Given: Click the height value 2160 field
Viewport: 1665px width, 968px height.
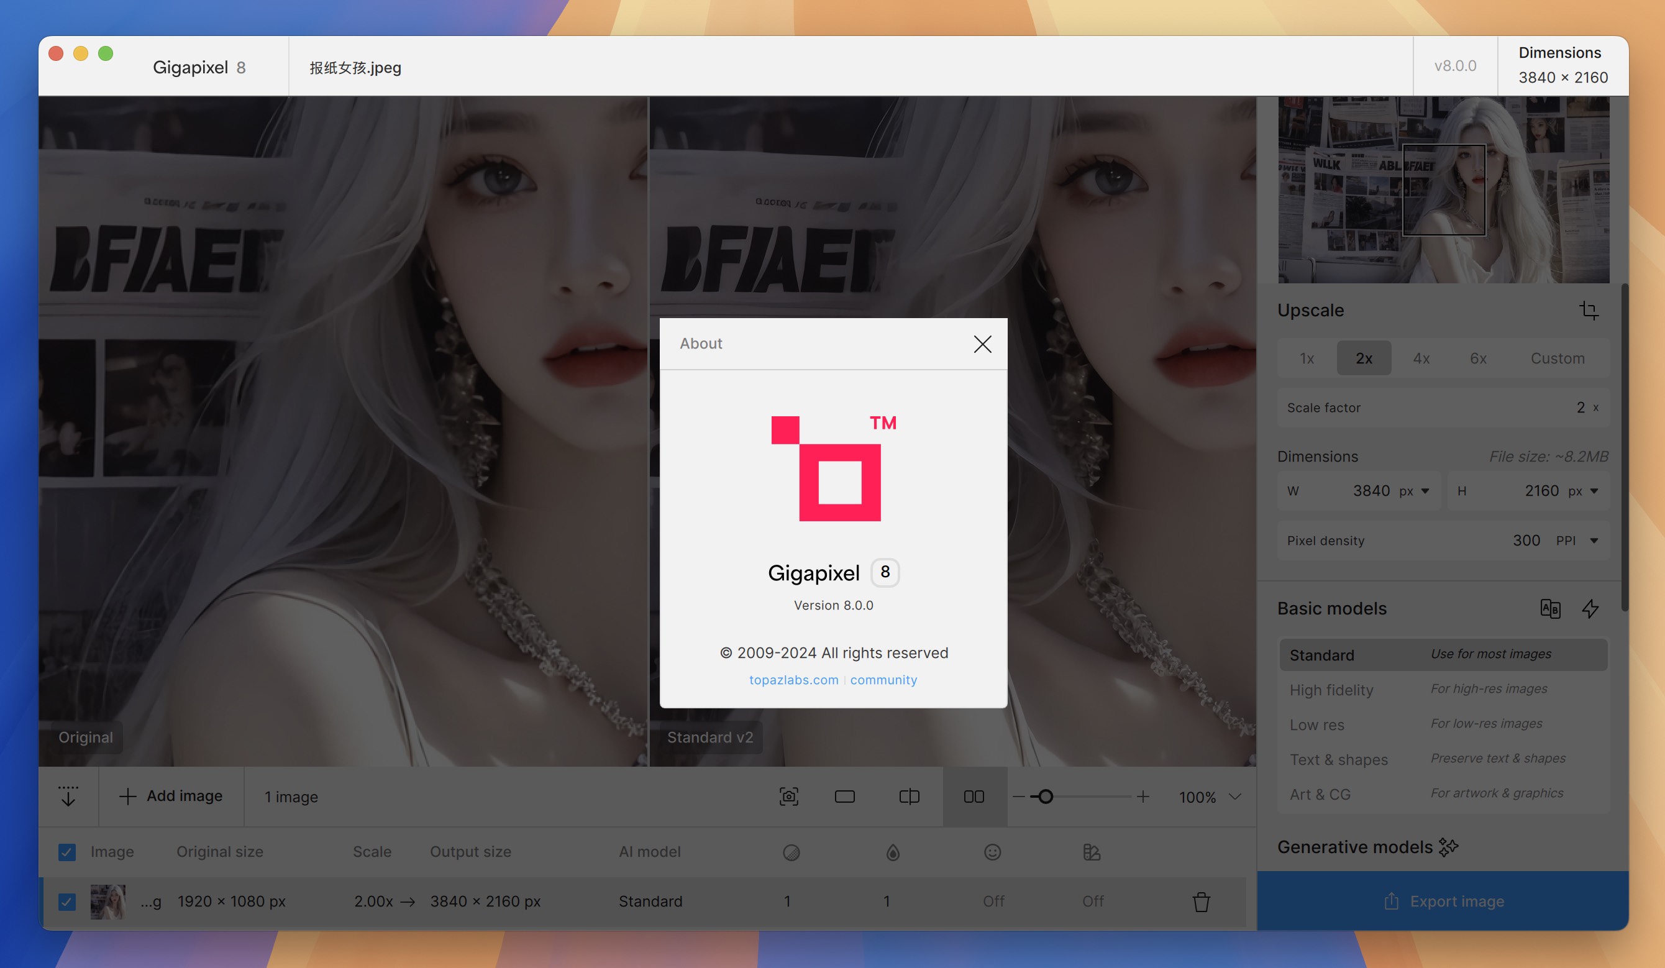Looking at the screenshot, I should click(1541, 491).
